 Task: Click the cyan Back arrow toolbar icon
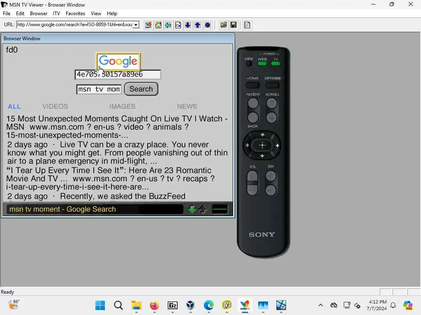click(168, 25)
